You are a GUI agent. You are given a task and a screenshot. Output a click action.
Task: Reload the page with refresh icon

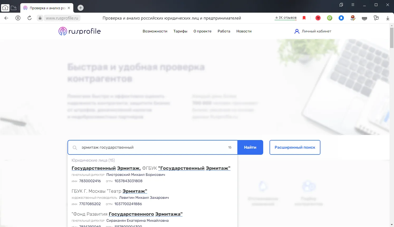30,18
